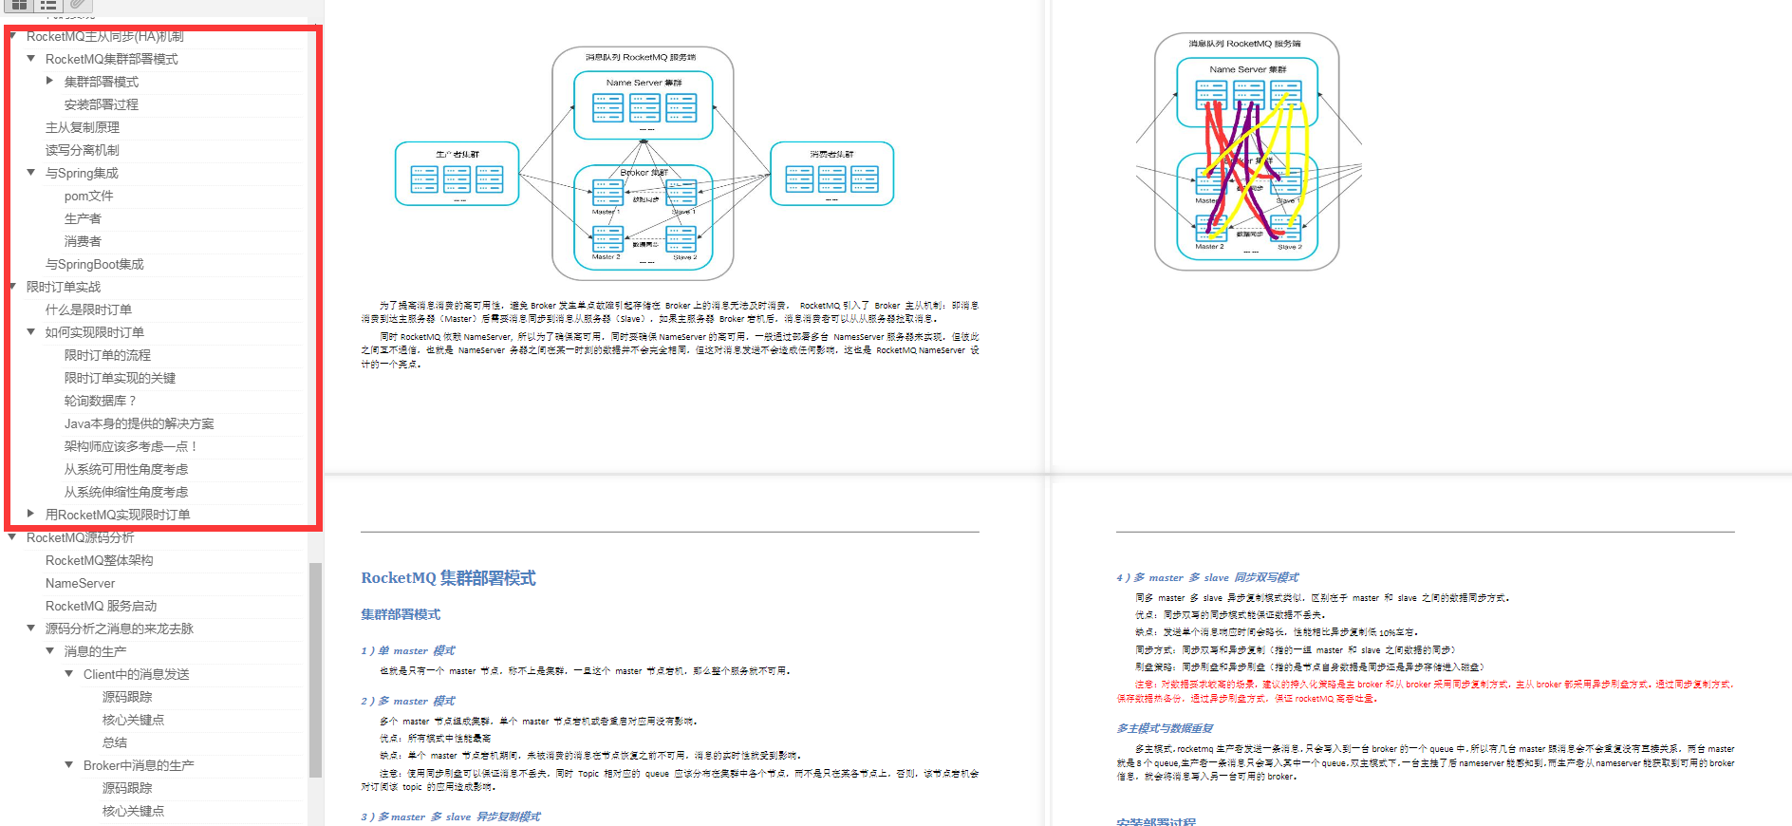Go to RocketMQ主从同步(HA)机制 in the outline
Viewport: 1792px width, 826px height.
point(104,36)
